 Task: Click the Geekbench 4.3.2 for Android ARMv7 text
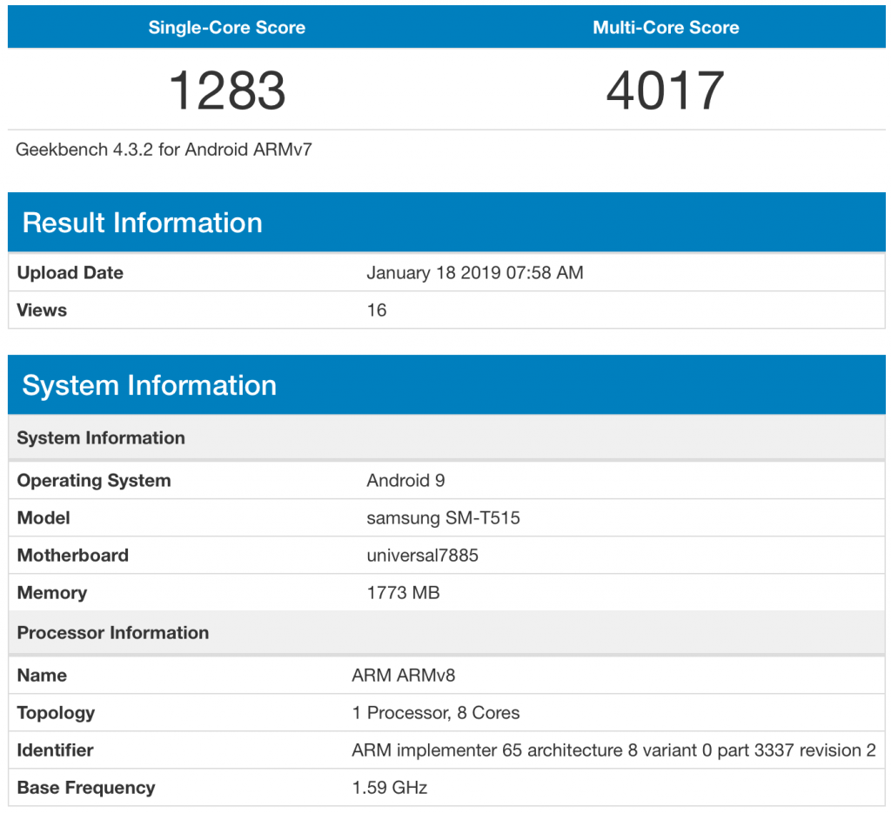point(164,150)
